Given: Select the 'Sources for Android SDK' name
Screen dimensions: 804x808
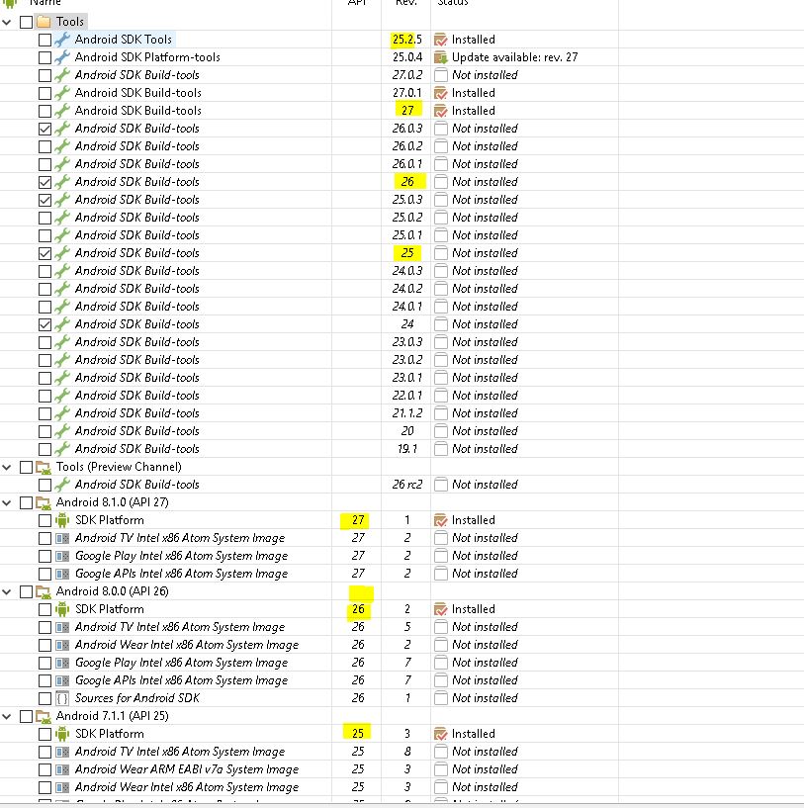Looking at the screenshot, I should pos(137,699).
